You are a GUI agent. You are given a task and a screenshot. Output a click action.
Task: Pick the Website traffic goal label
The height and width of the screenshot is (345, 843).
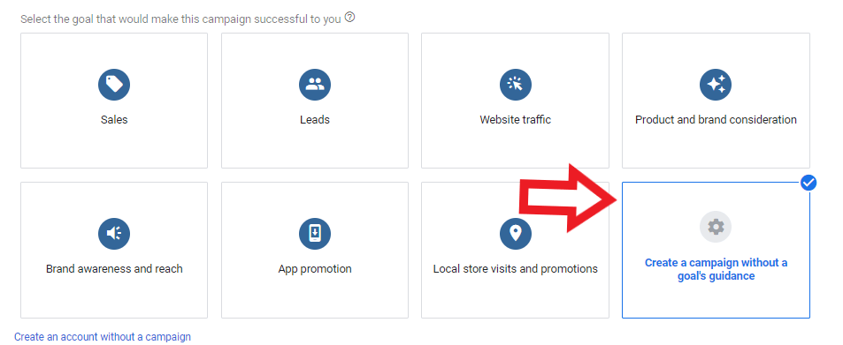point(515,120)
